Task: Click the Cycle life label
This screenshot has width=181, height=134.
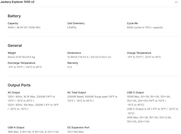Action: pyautogui.click(x=132, y=23)
